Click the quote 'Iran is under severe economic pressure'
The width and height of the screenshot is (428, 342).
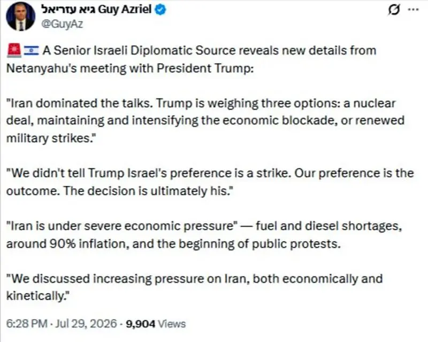pos(122,226)
